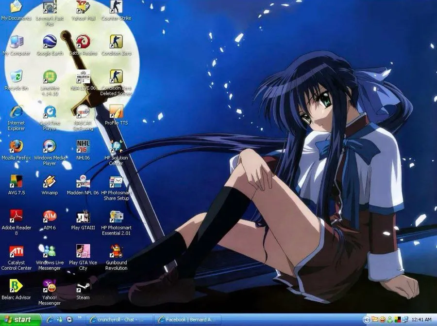Image resolution: width=437 pixels, height=326 pixels.
Task: Open the AVG tray icon
Action: click(397, 320)
